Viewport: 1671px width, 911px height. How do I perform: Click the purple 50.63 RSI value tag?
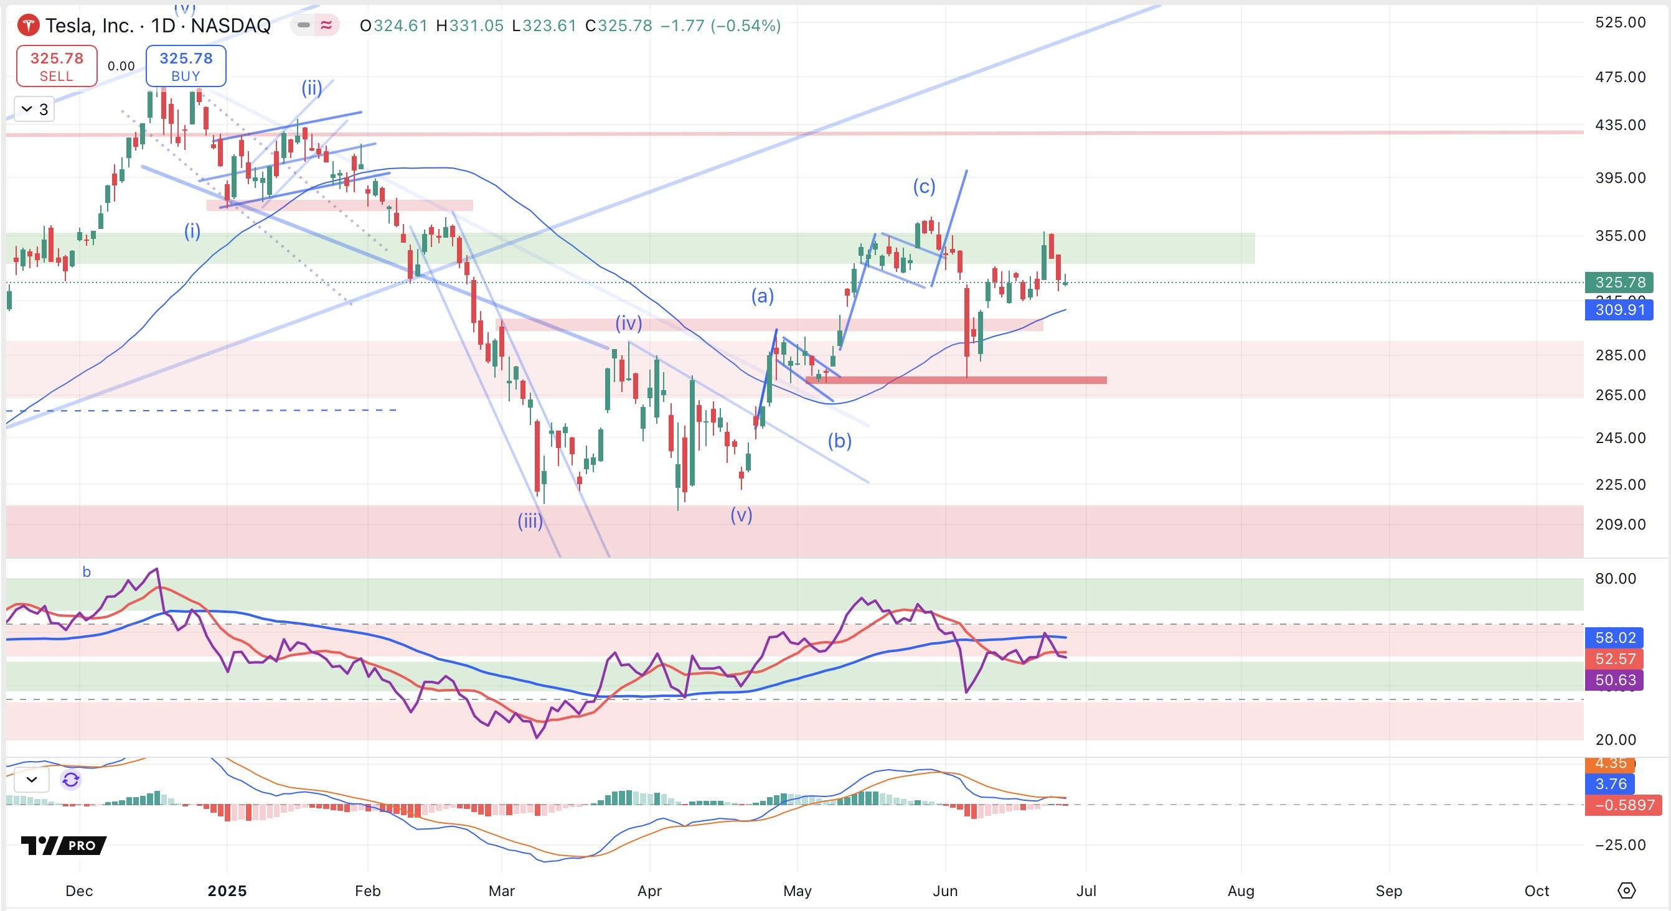[1614, 680]
